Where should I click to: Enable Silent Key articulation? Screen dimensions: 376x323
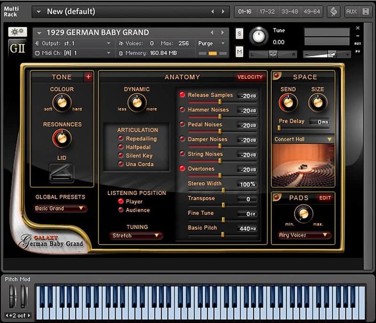[x=121, y=155]
